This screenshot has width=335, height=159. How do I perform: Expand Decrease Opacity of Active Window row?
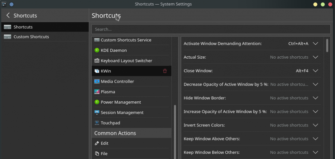315,84
